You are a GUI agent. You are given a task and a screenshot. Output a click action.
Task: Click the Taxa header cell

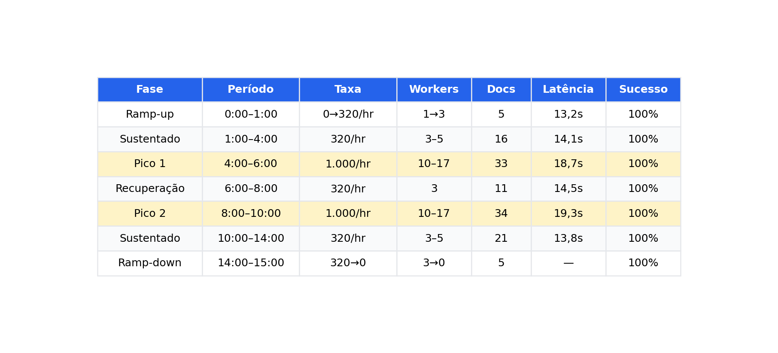point(348,90)
